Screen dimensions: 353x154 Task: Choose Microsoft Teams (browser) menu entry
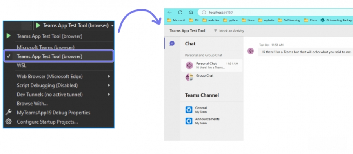45,47
